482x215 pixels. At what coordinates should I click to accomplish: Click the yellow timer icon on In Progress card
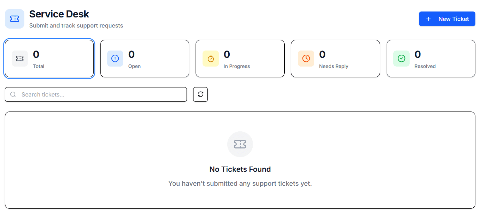point(211,58)
